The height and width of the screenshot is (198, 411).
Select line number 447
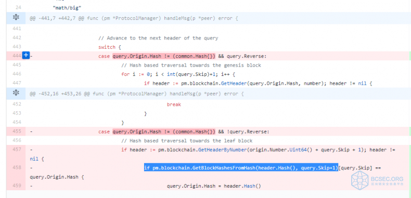point(17,83)
